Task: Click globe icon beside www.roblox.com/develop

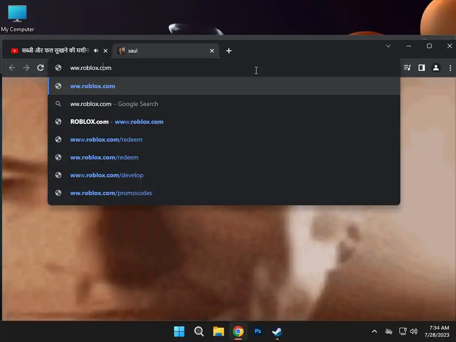Action: point(58,175)
